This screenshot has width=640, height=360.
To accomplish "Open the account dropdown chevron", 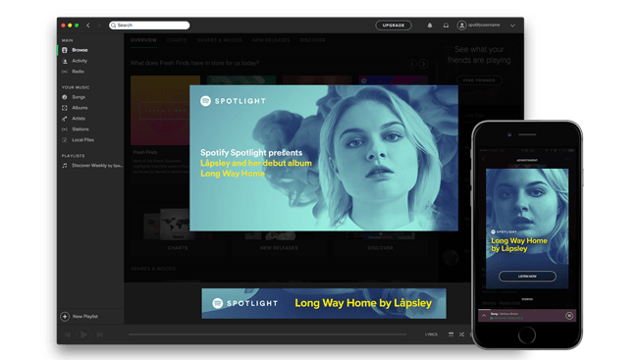I will click(512, 26).
